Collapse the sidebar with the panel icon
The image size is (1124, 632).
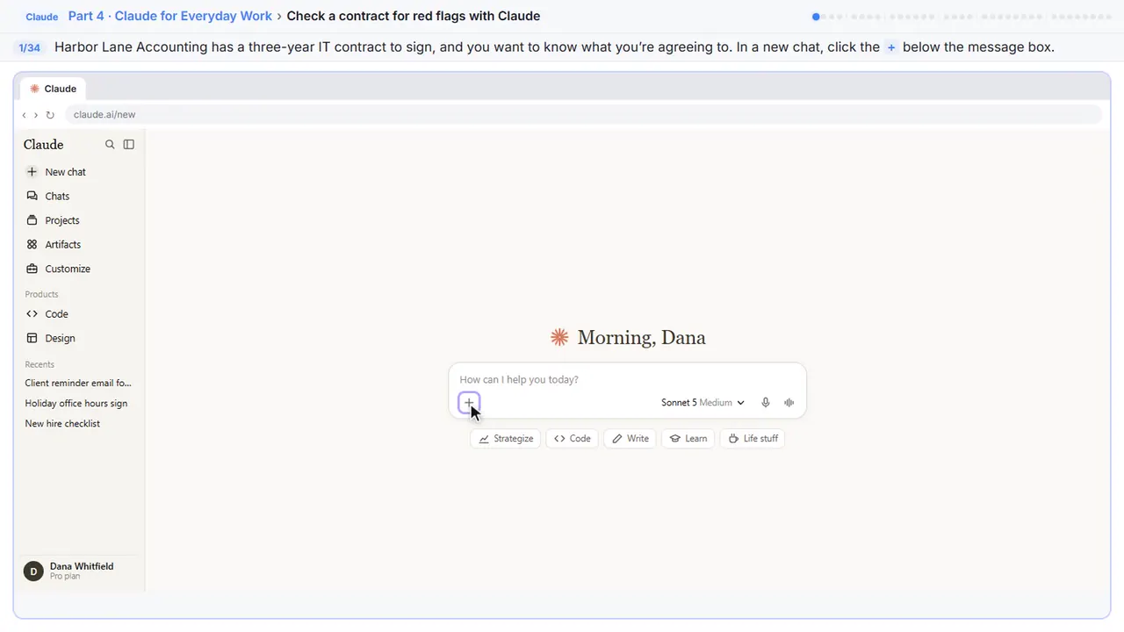coord(129,145)
